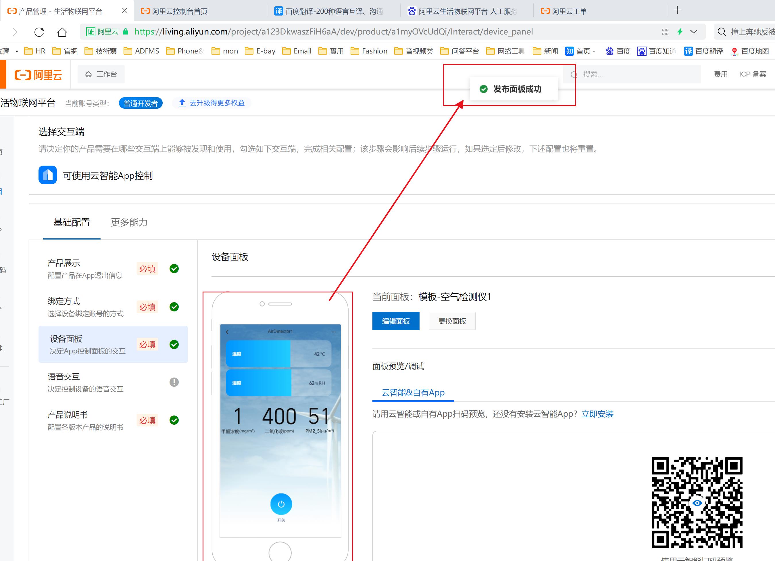Open the ADFMS bookmarks folder

(x=141, y=51)
